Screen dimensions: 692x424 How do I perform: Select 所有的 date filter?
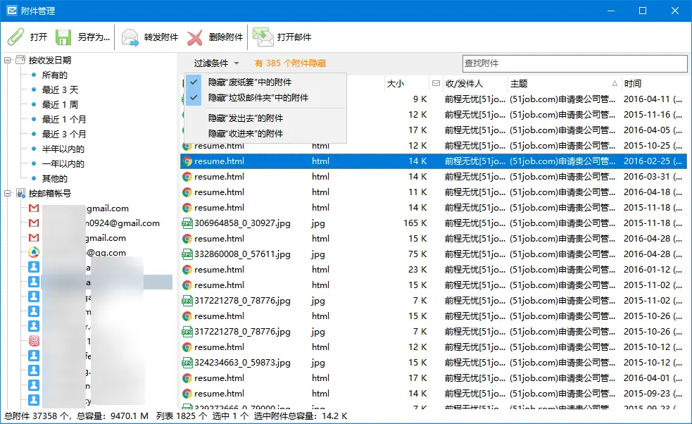point(54,75)
